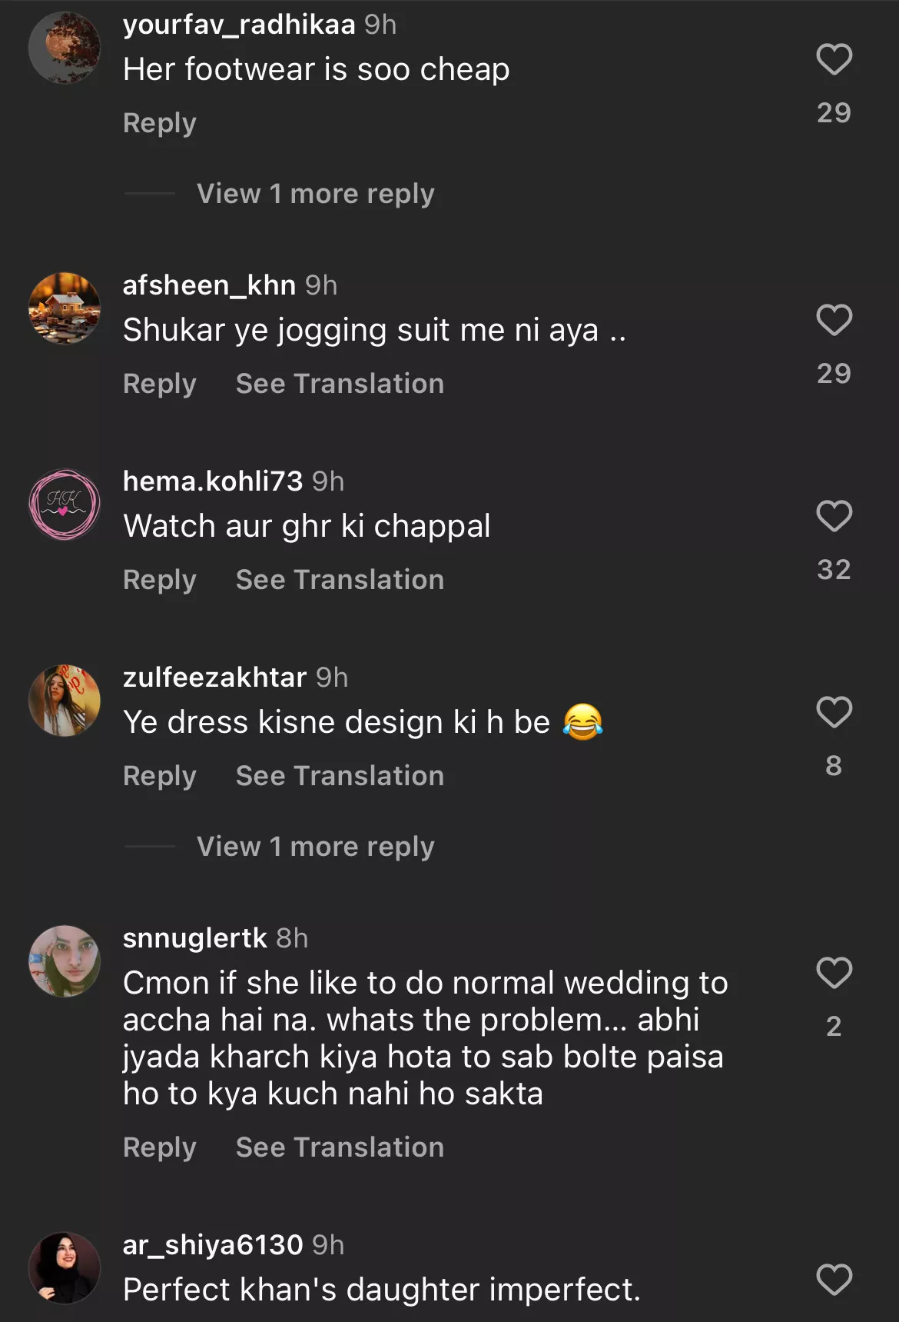Like hema.kohli73's chappal comment
Screen dimensions: 899x1322
[x=834, y=516]
